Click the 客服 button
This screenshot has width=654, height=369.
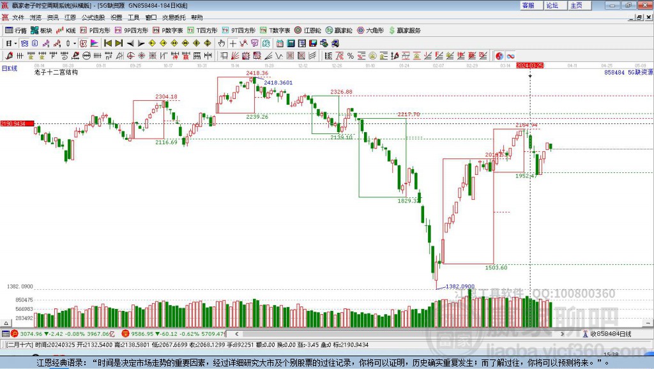click(531, 5)
